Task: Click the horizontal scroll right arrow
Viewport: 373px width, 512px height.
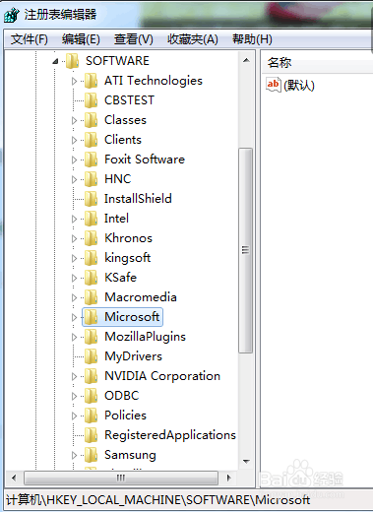Action: 228,478
